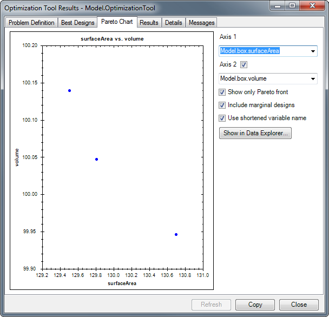329x317 pixels.
Task: Minimize the Optimization Tool Results window
Action: tap(279, 5)
